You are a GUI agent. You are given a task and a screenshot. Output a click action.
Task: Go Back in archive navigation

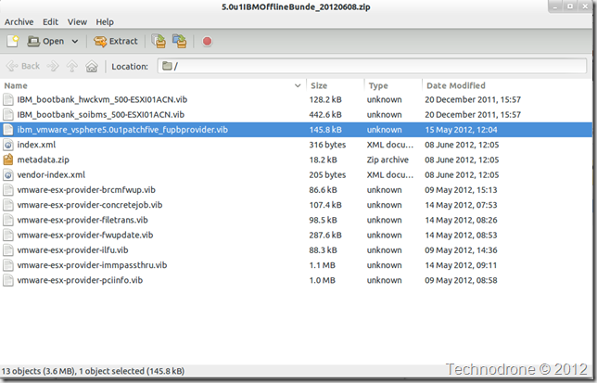pos(23,66)
